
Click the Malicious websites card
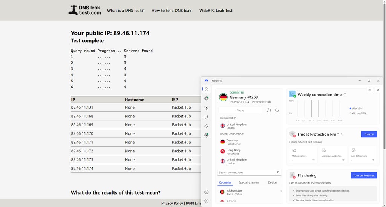pyautogui.click(x=333, y=155)
